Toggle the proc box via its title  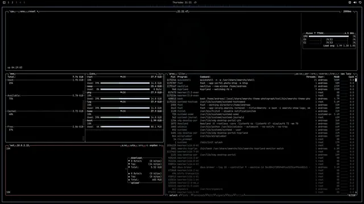point(172,74)
